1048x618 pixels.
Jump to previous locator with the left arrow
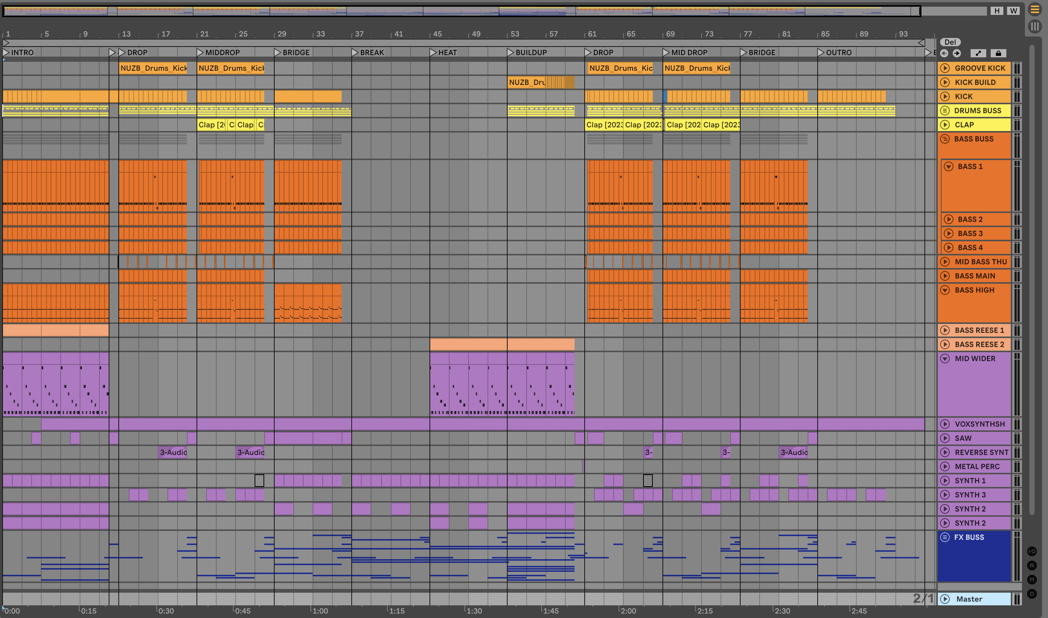(x=944, y=53)
